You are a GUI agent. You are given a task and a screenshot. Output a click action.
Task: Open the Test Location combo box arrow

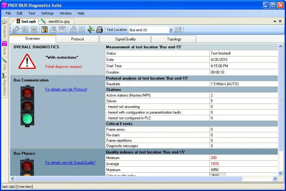pyautogui.click(x=171, y=30)
